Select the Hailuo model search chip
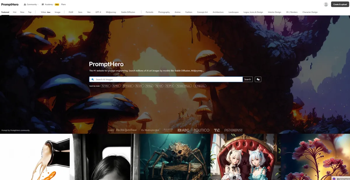Screen dimensions: 350x180 105,86
